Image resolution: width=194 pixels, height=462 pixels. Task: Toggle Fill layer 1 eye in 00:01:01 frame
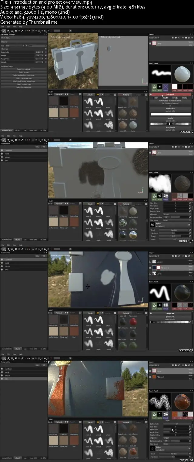[x=150, y=377]
